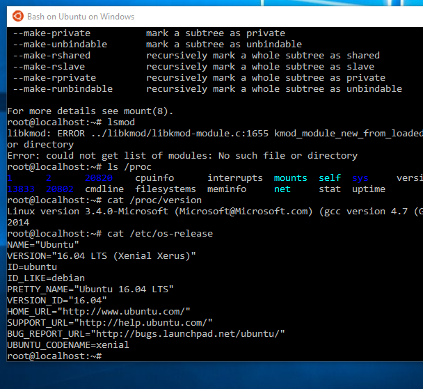Click the 'uptime' file entry
Screen dimensions: 423x389
click(x=369, y=189)
